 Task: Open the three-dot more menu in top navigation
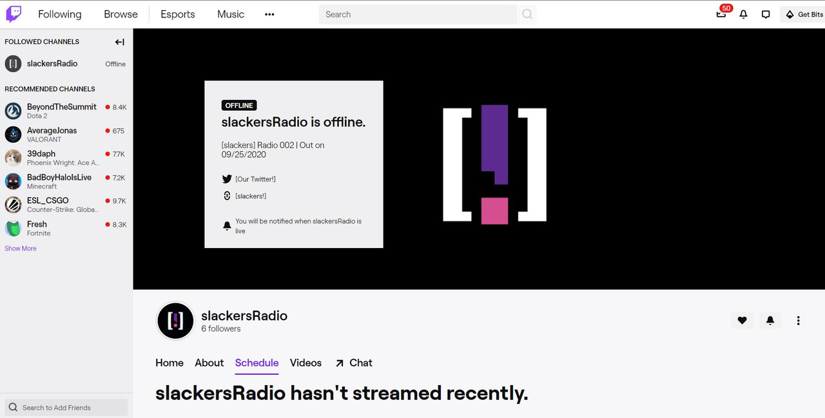coord(269,14)
